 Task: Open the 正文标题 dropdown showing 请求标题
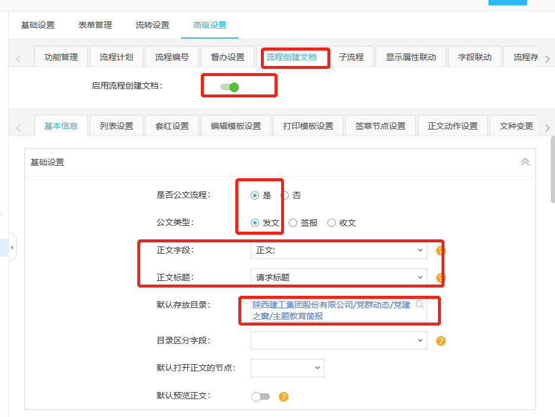point(339,277)
